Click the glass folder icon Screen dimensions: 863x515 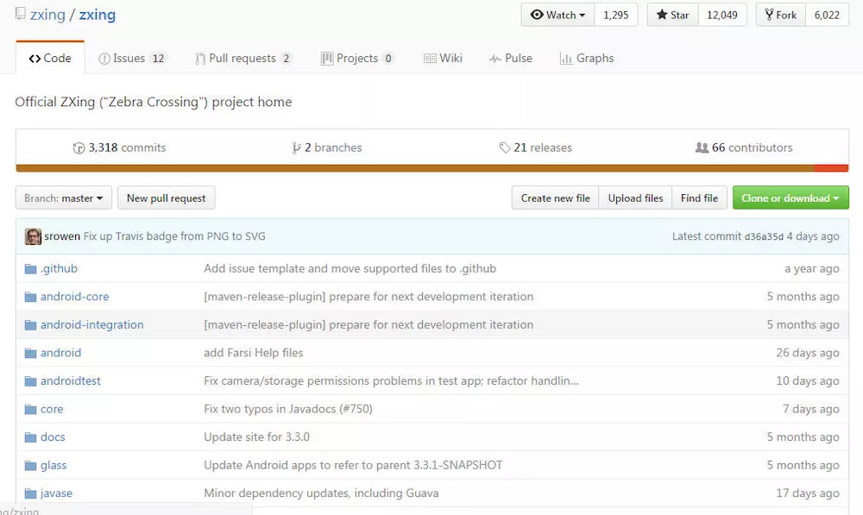[30, 466]
